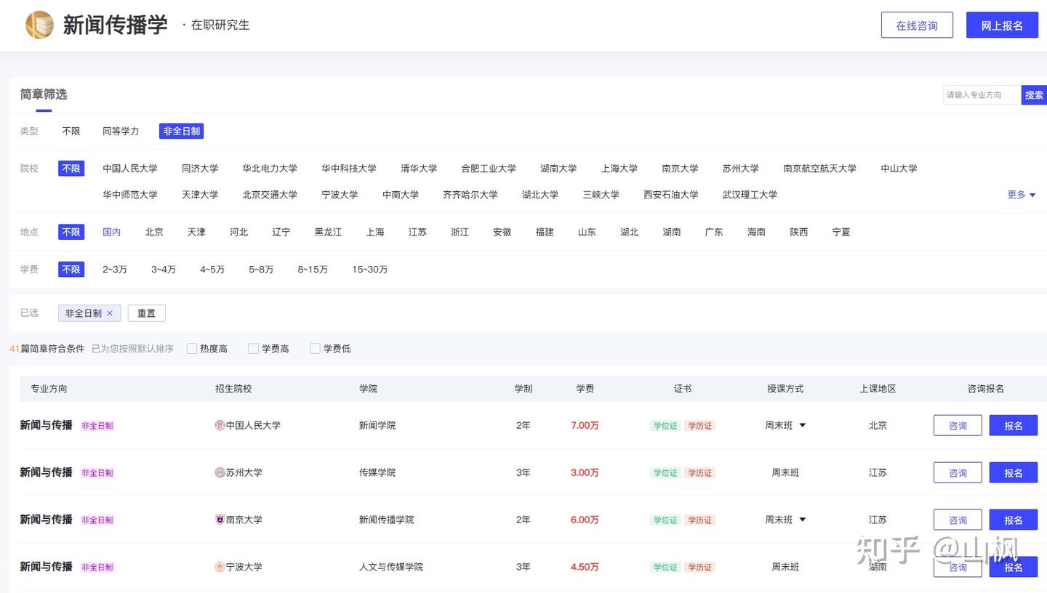Select tuition range 4~5万
Viewport: 1047px width, 593px height.
[x=212, y=270]
